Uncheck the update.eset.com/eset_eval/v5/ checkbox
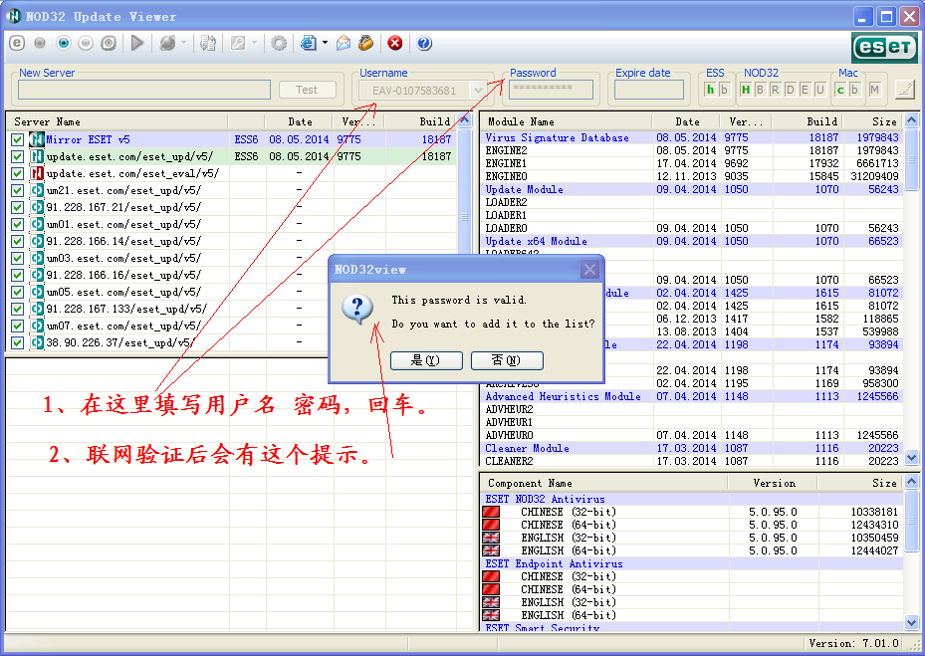925x656 pixels. click(x=18, y=173)
